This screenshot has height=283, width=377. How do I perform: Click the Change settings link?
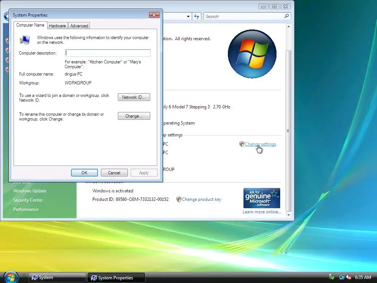260,144
